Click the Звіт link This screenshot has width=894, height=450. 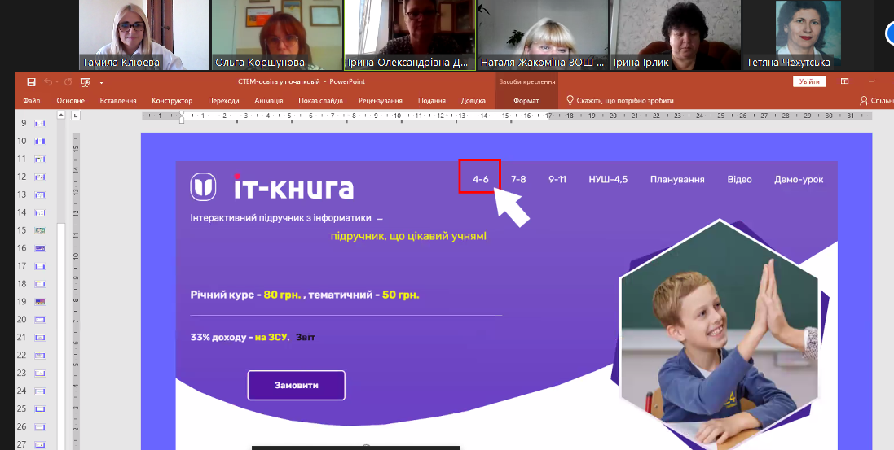(306, 337)
